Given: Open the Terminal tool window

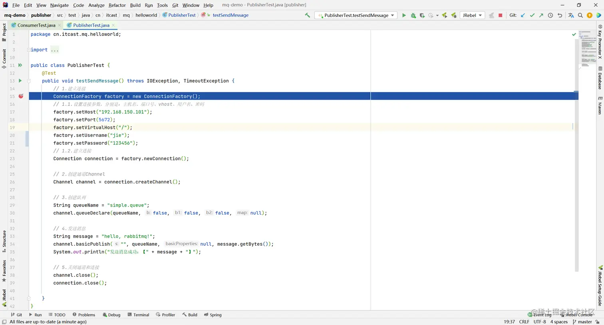Looking at the screenshot, I should click(138, 315).
